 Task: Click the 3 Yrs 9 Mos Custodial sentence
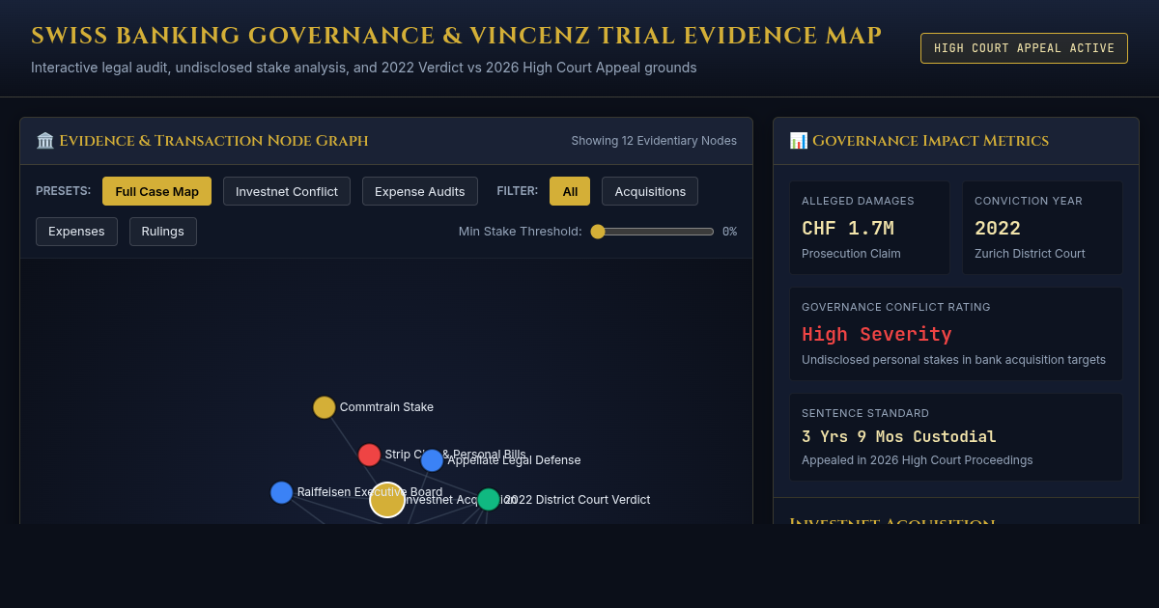[x=899, y=436]
